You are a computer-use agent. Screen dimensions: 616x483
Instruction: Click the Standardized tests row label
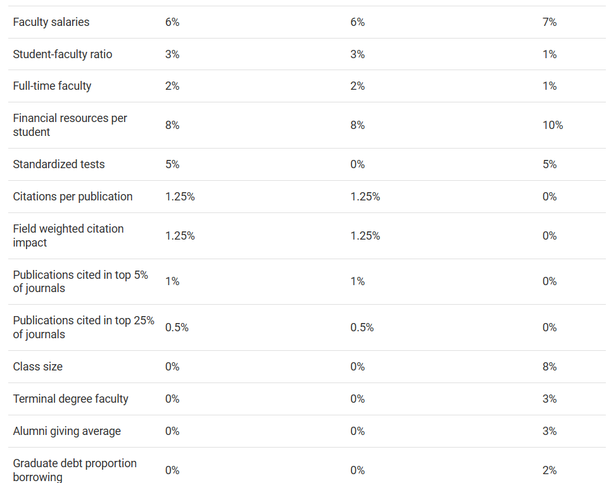coord(59,164)
